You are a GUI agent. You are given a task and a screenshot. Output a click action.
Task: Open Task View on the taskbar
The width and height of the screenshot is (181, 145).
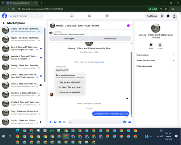tap(10, 136)
